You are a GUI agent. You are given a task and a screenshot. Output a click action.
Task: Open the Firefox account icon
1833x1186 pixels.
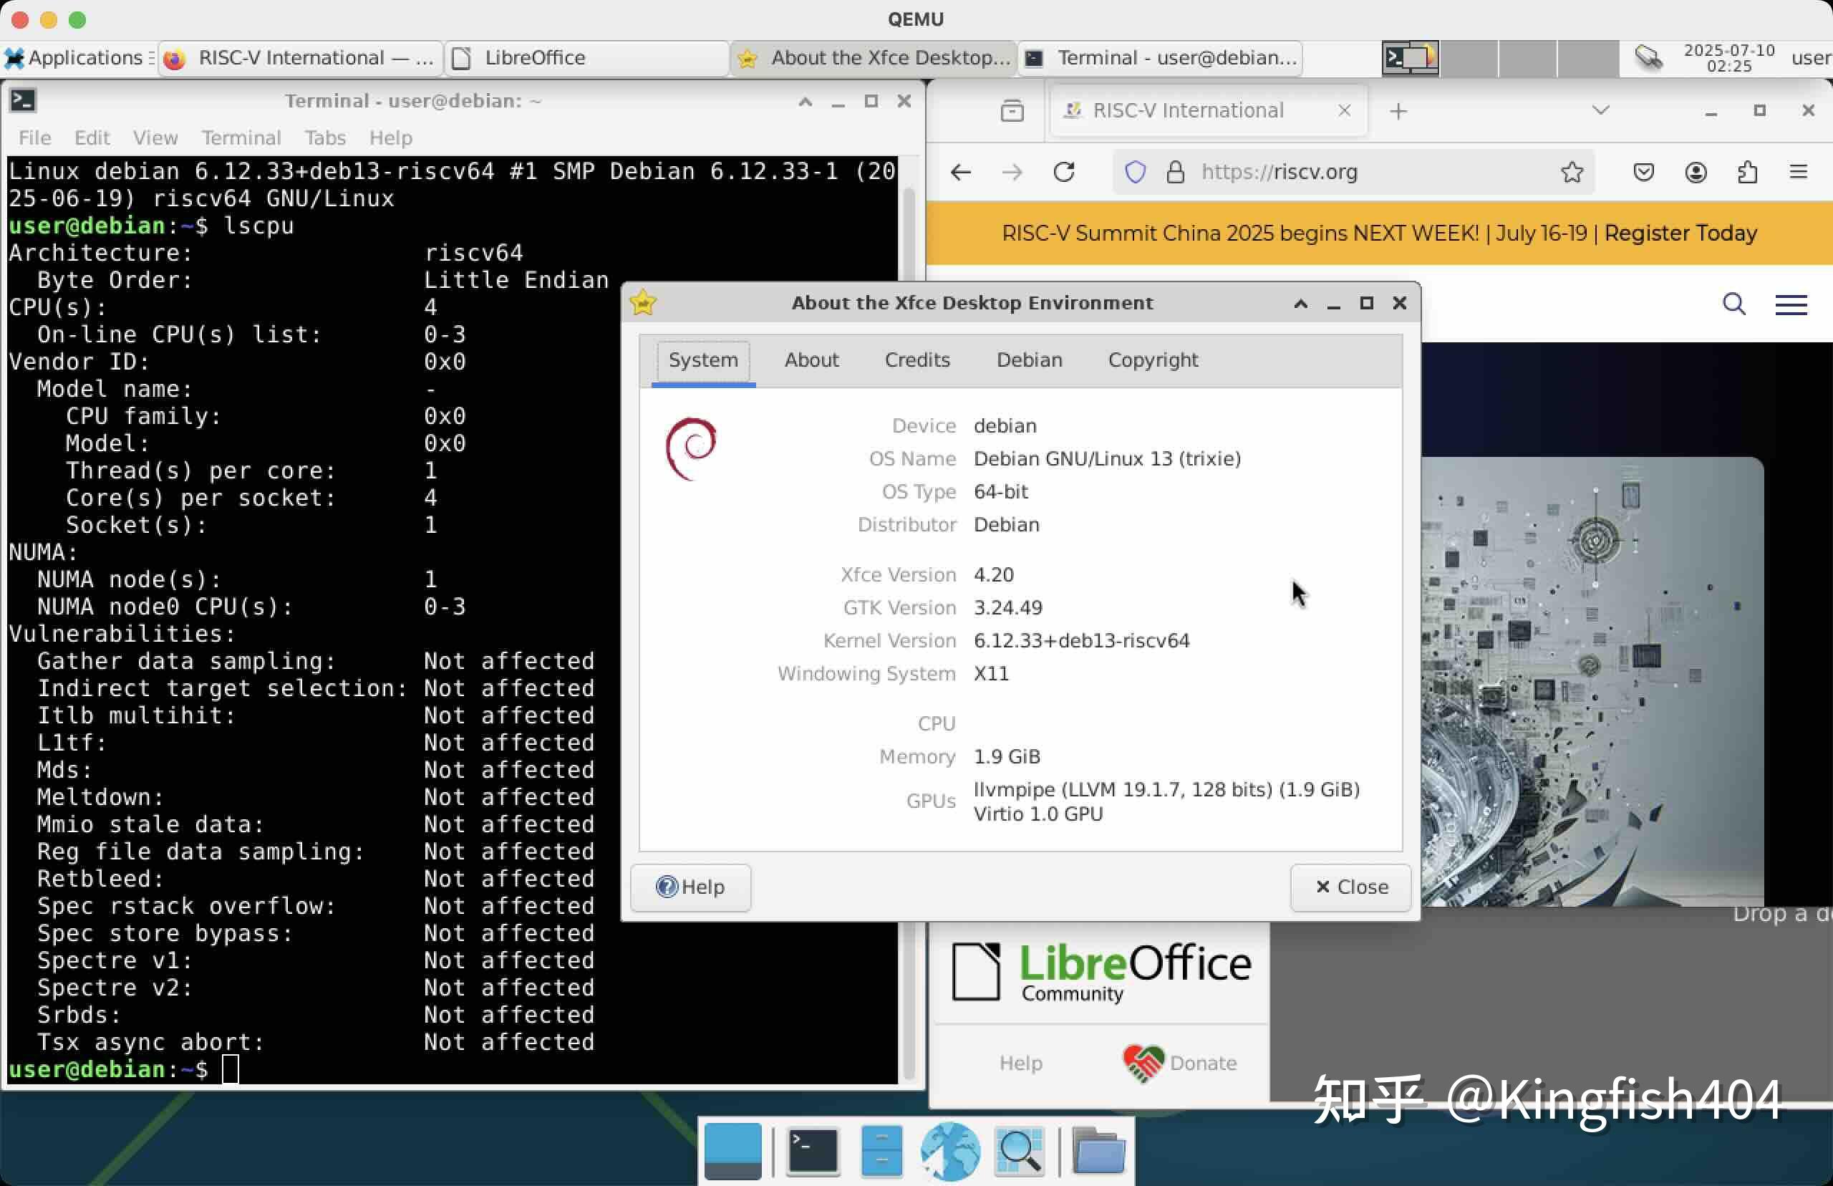[1697, 172]
